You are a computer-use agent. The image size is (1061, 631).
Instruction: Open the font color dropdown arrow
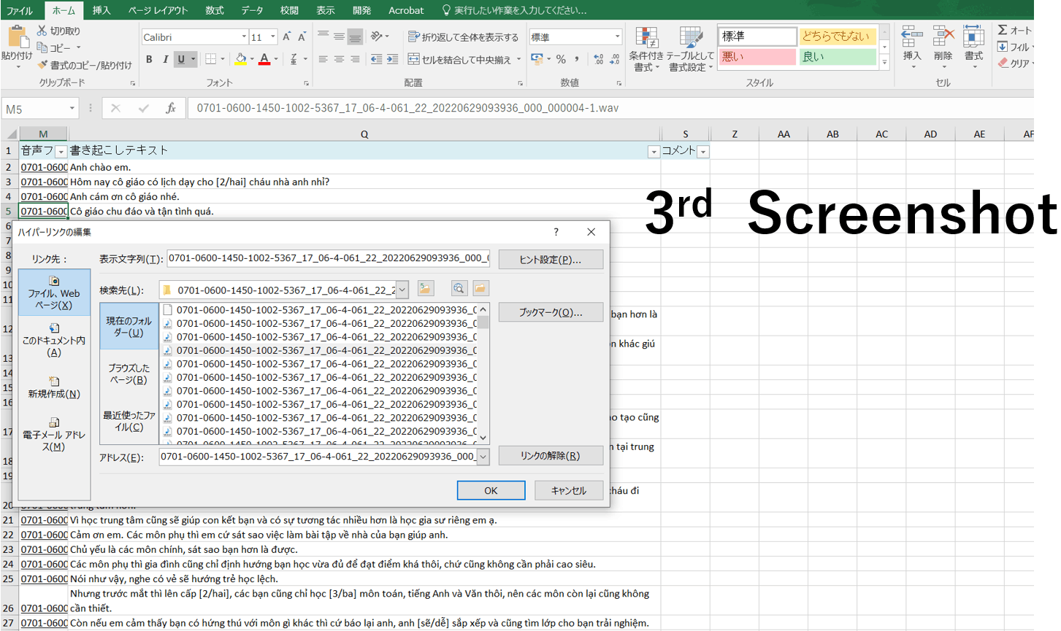[275, 59]
